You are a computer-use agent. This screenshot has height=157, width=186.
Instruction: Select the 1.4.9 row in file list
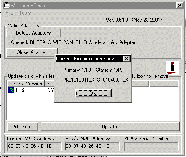(31, 90)
